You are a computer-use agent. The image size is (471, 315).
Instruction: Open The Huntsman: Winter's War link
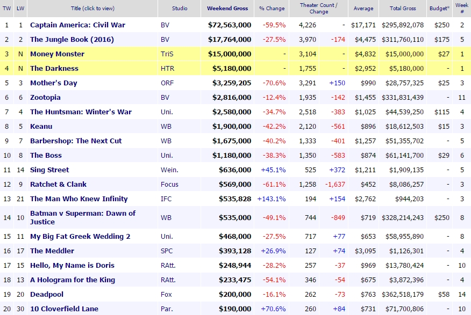click(x=81, y=112)
